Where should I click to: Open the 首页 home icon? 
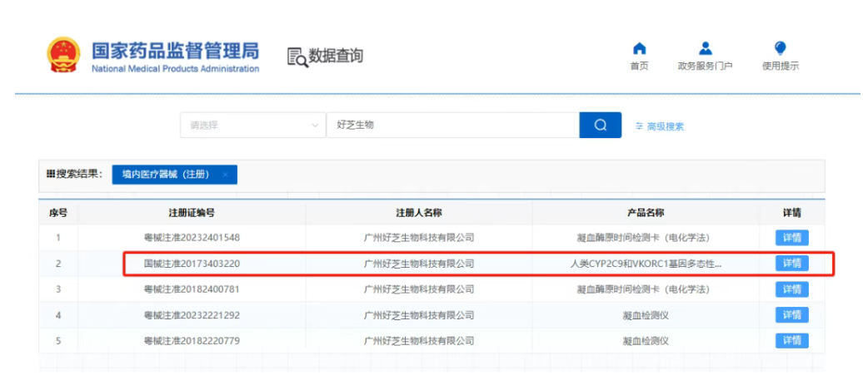(x=639, y=48)
